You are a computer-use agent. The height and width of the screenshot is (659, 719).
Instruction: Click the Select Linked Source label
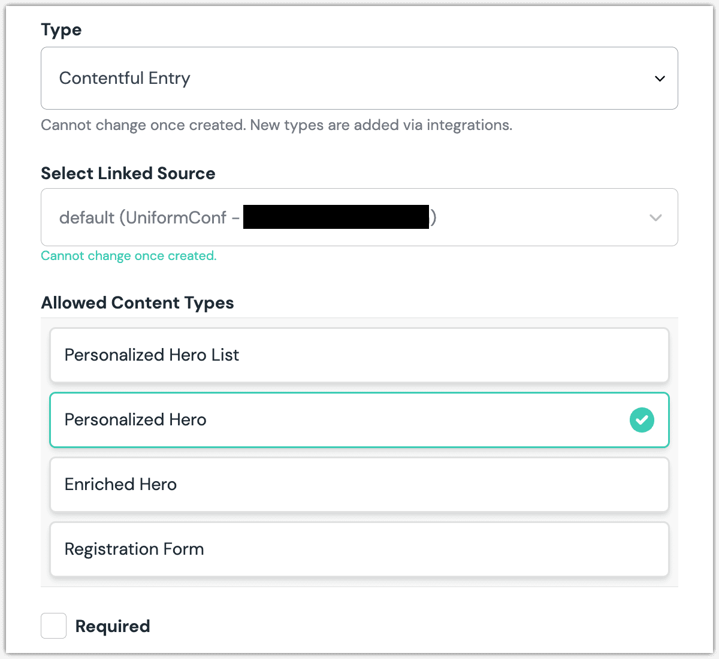pos(128,173)
